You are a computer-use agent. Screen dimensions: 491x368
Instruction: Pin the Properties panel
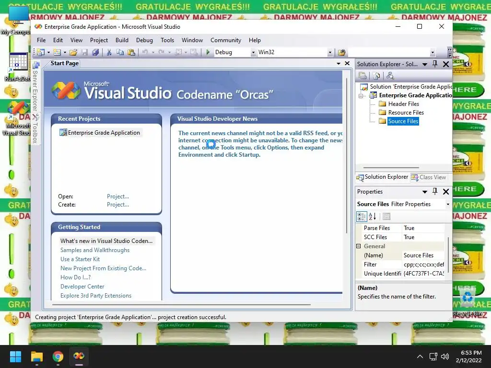pos(435,191)
